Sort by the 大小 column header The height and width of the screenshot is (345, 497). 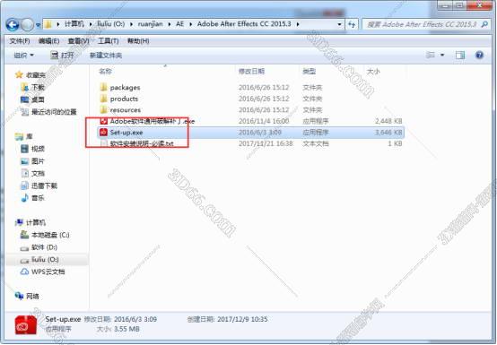(x=373, y=72)
